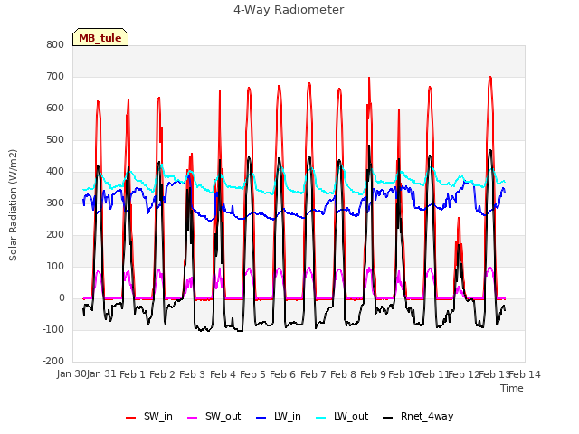Click the blue LW_in legend swatch

(x=261, y=418)
